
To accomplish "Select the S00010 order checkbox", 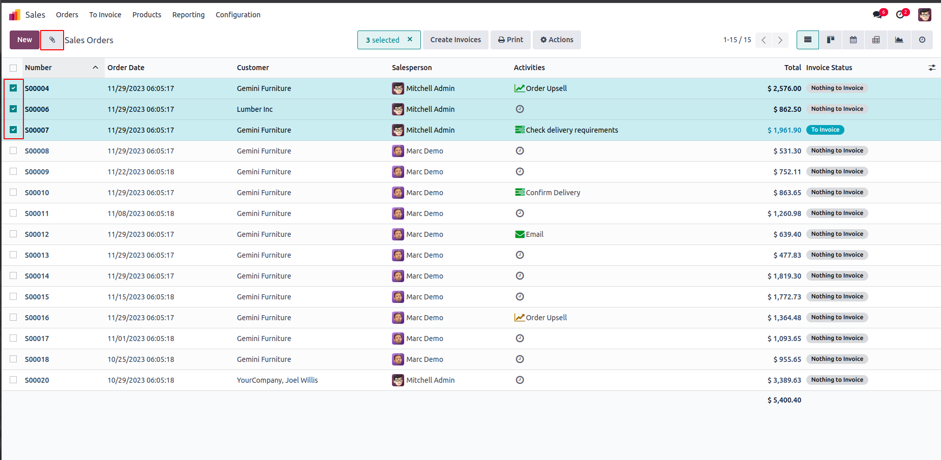I will point(13,193).
